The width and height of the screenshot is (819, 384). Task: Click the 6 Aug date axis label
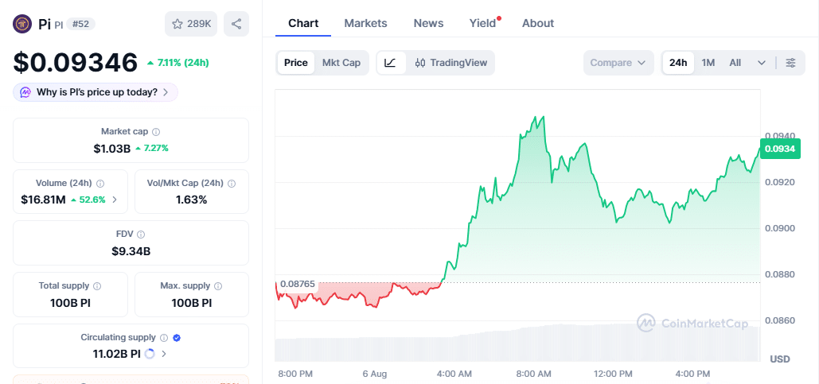coord(375,374)
